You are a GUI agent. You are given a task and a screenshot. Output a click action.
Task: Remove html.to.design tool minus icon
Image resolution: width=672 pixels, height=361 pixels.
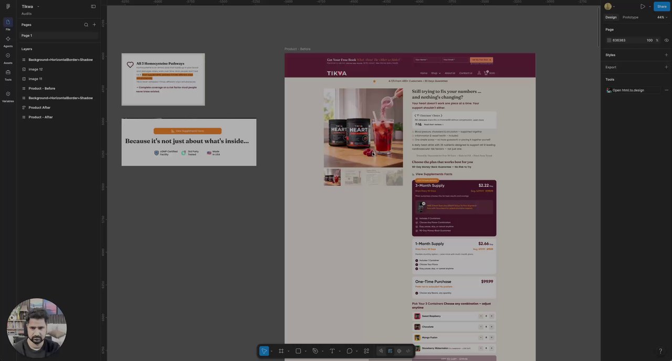(x=666, y=90)
